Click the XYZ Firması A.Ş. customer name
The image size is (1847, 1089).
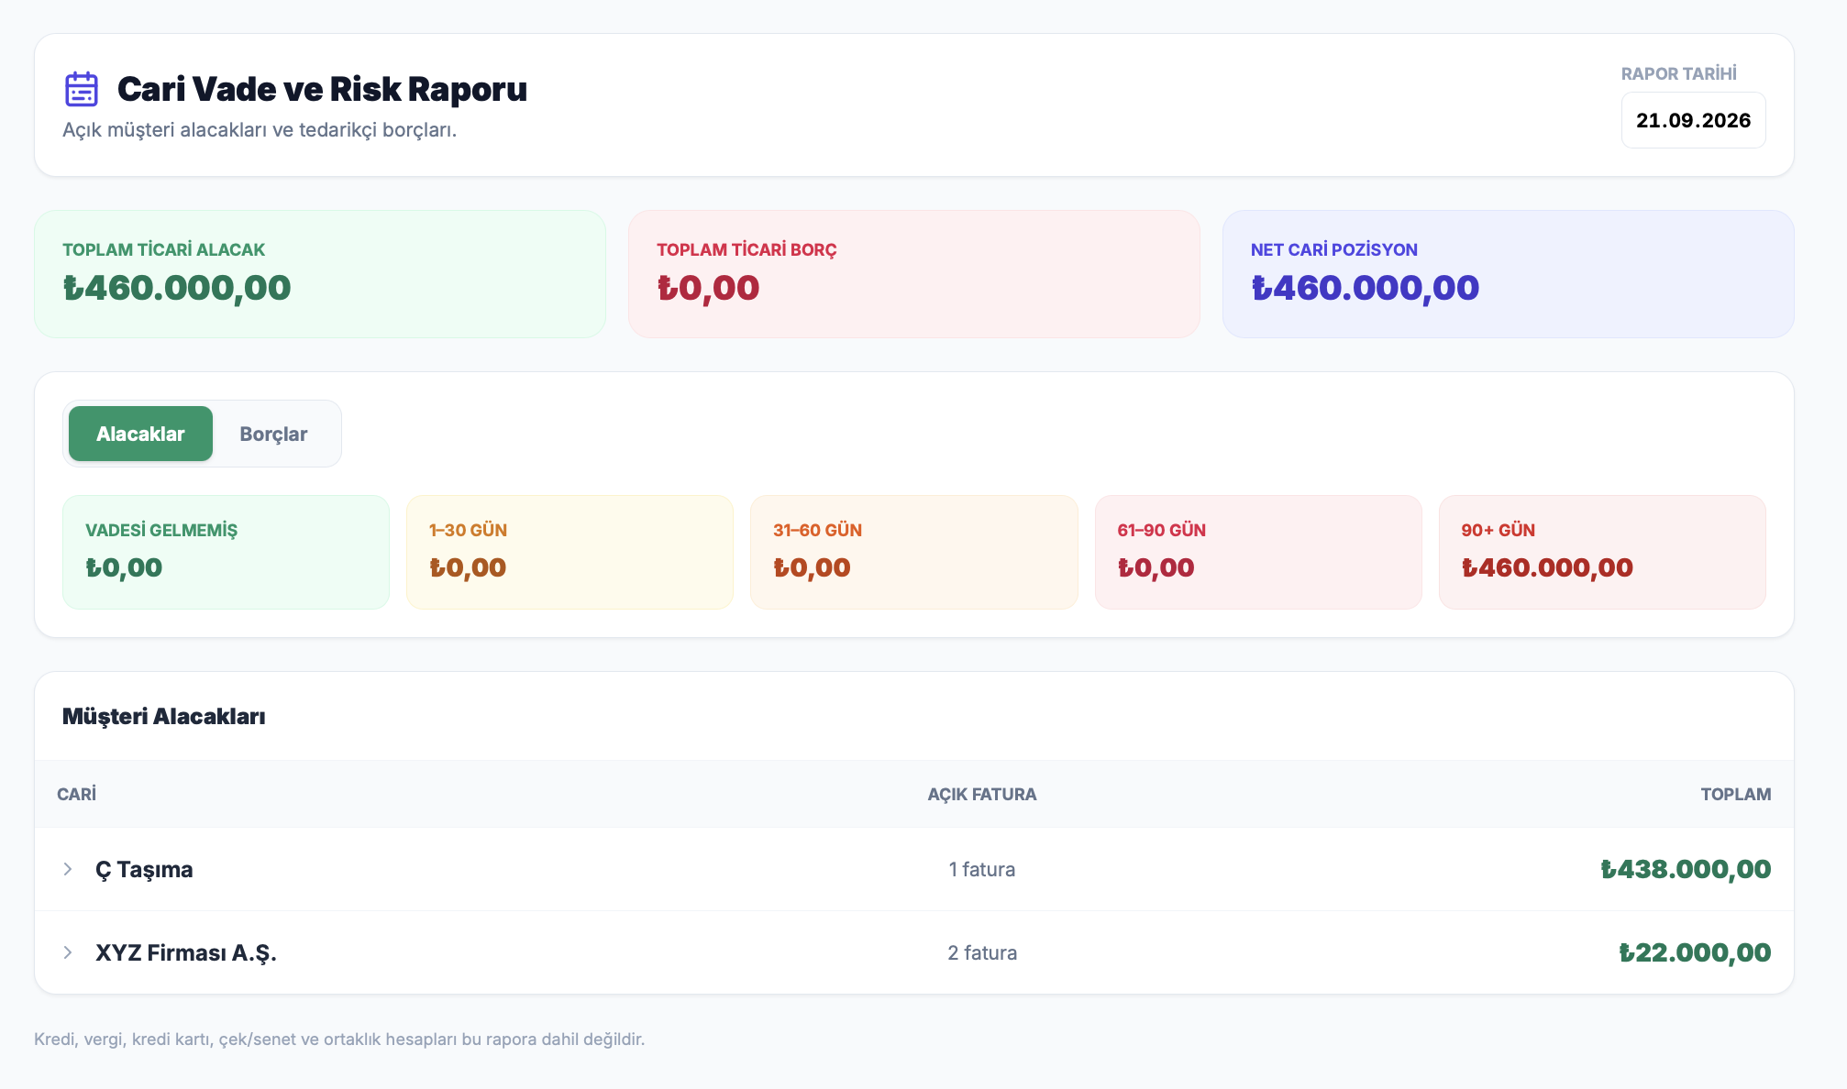tap(186, 953)
